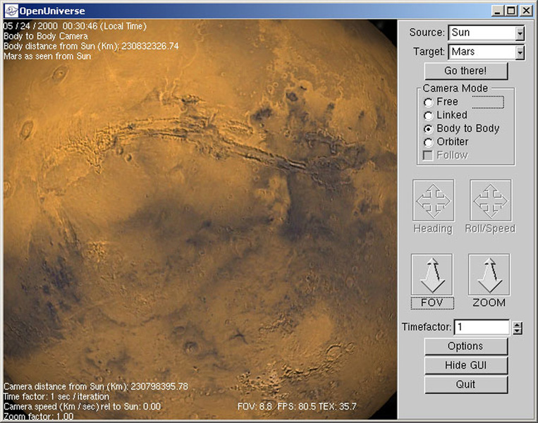Viewport: 538px width, 423px height.
Task: Toggle the Follow checkbox
Action: 428,155
